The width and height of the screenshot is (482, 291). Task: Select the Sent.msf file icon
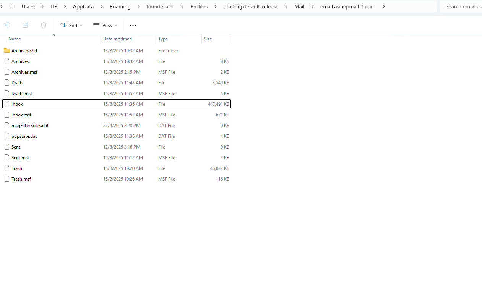coord(6,157)
